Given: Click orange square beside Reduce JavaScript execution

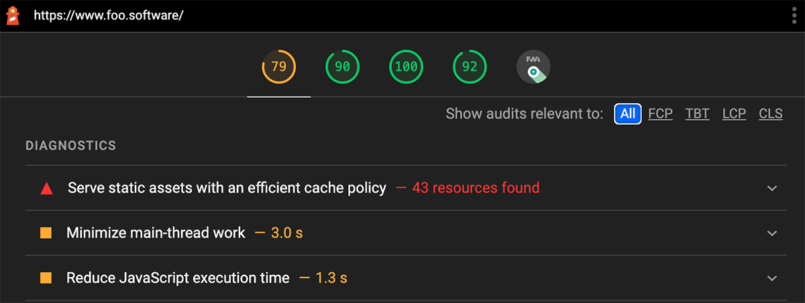Looking at the screenshot, I should tap(46, 278).
